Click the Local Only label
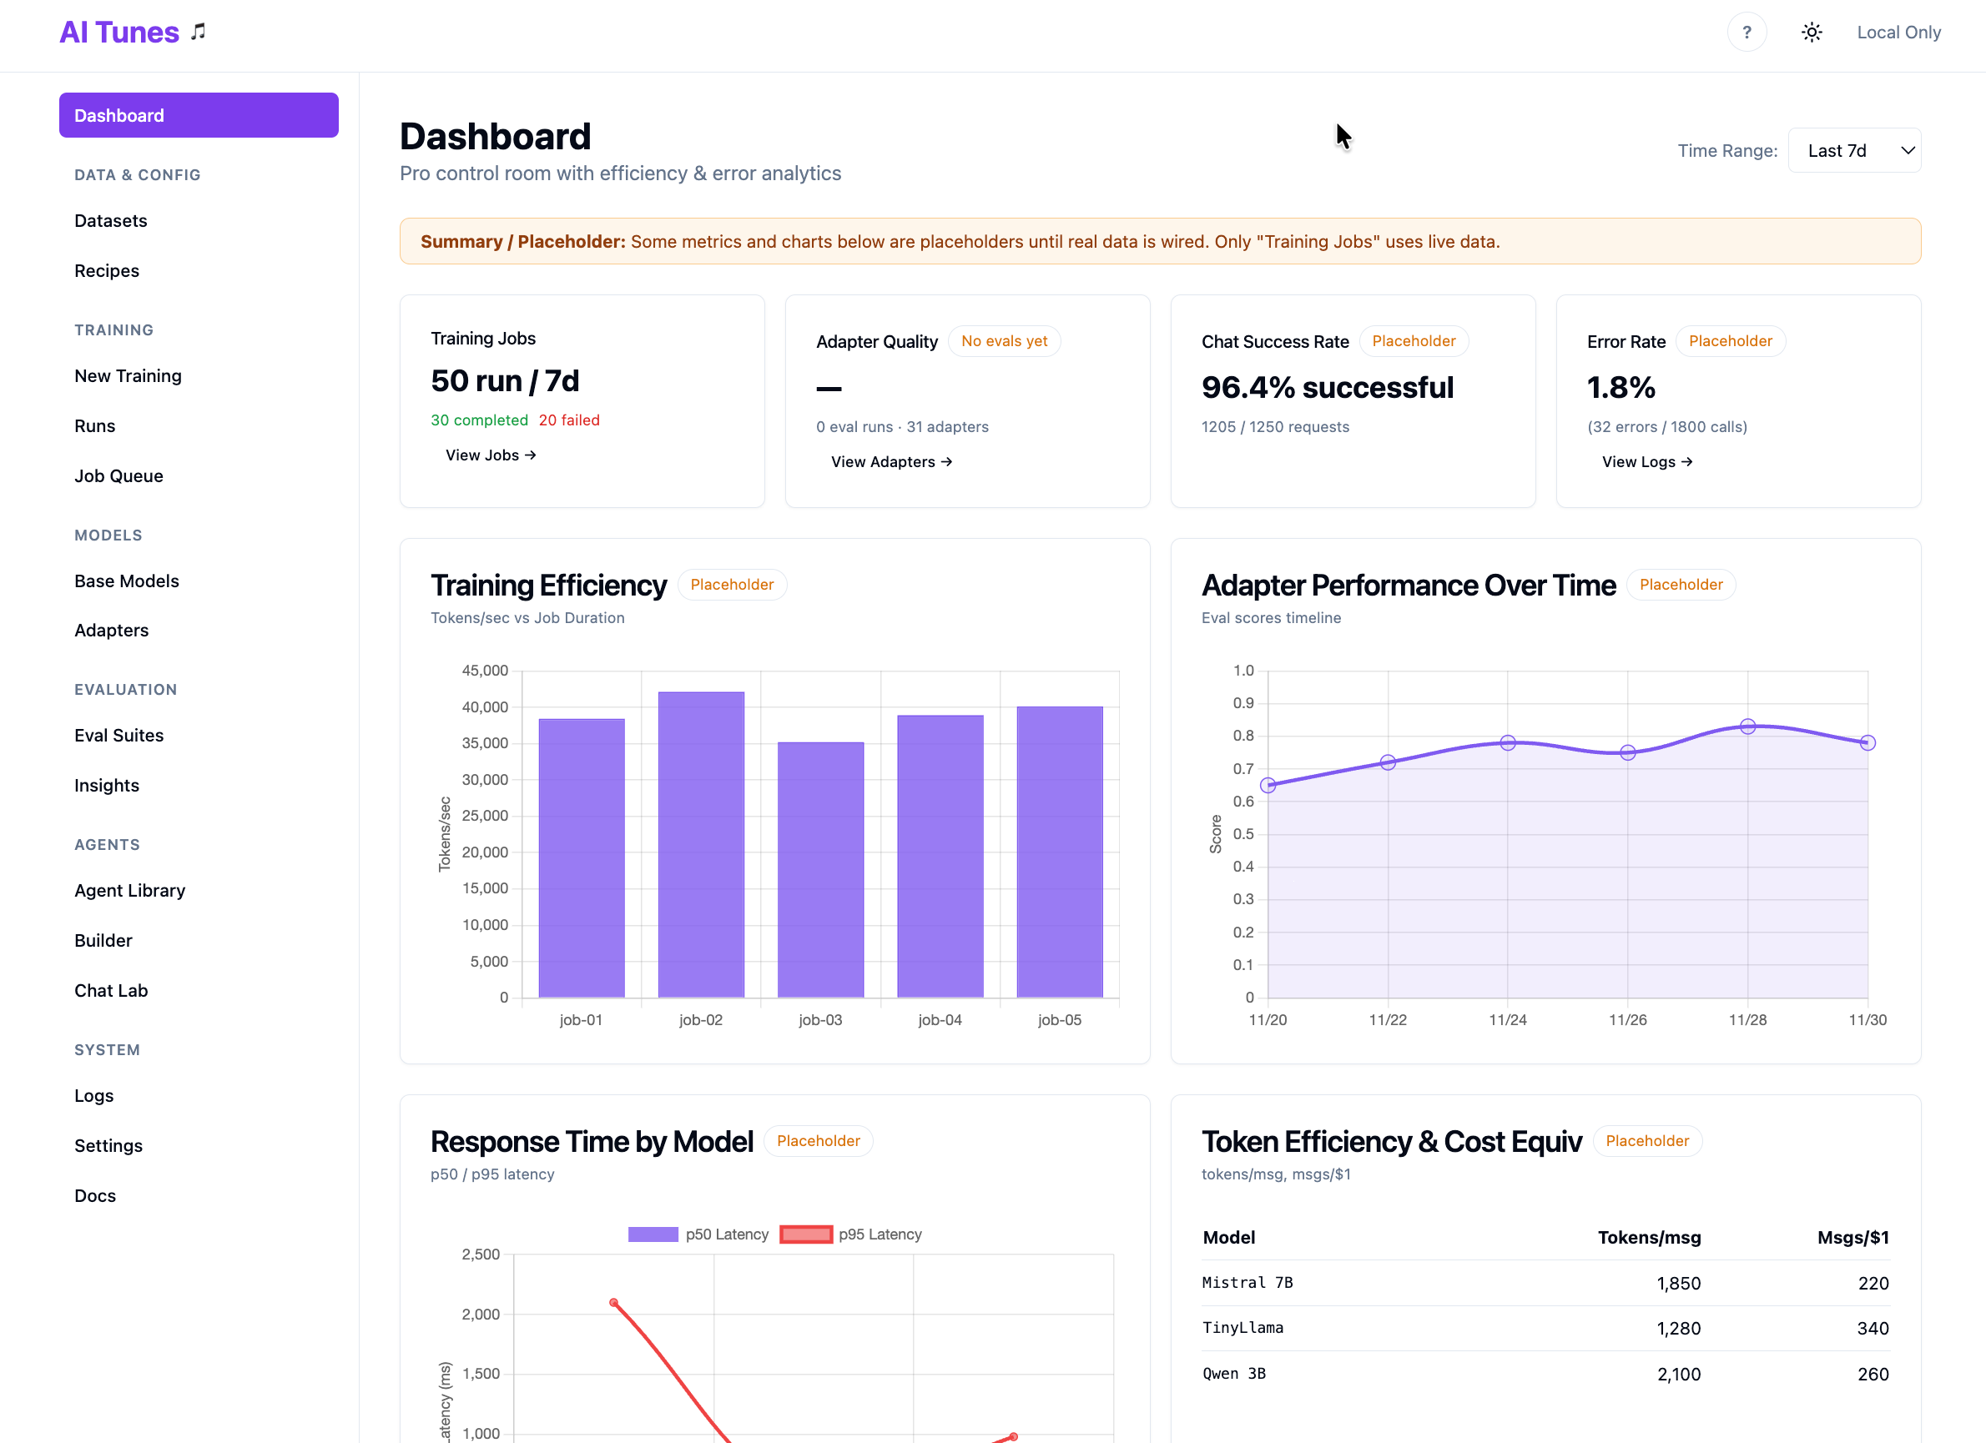This screenshot has width=1986, height=1443. coord(1898,33)
